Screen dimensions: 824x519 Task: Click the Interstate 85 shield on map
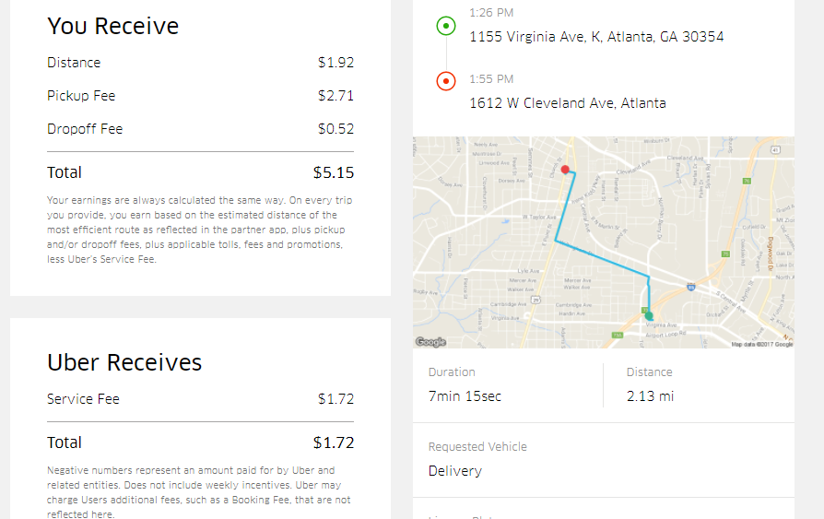click(x=691, y=287)
